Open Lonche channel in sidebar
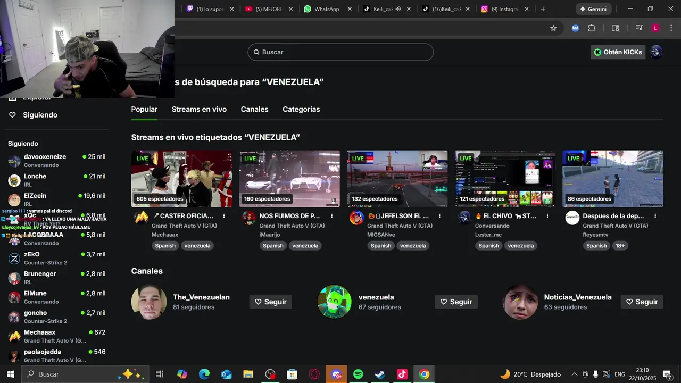This screenshot has width=681, height=383. [57, 180]
